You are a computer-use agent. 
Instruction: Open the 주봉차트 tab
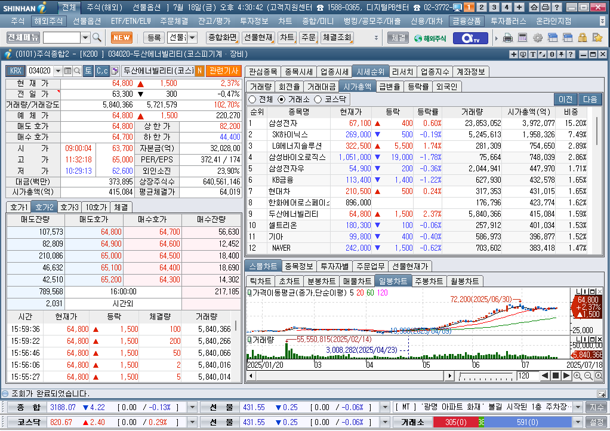429,281
